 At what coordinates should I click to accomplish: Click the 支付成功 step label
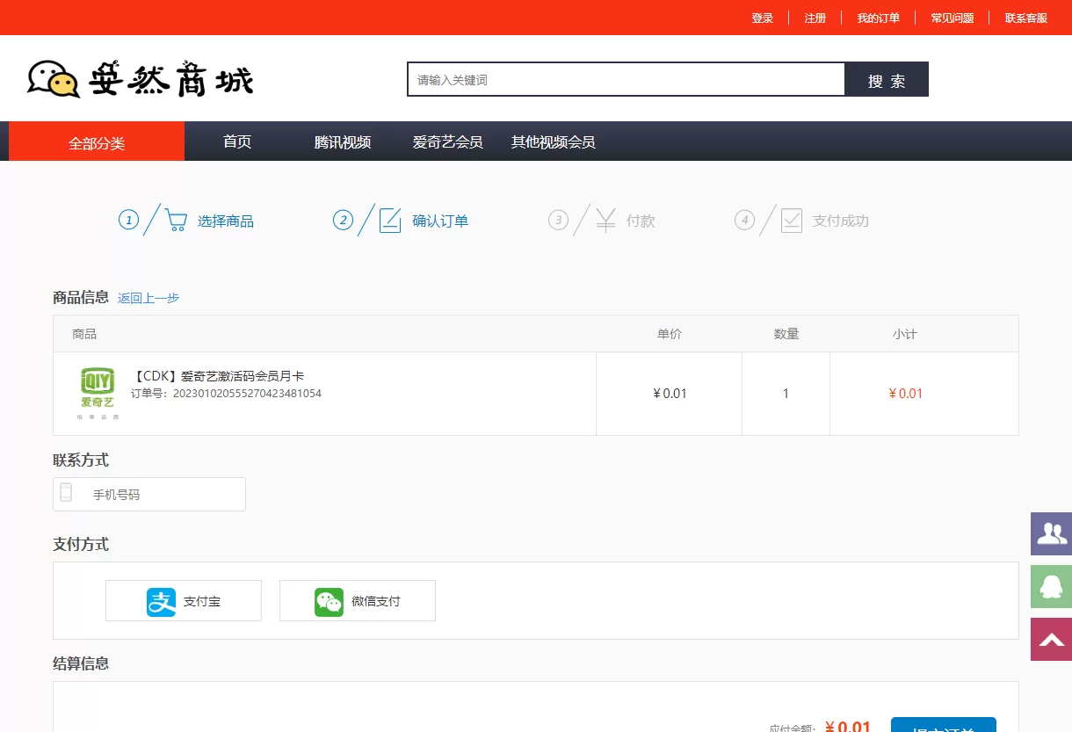[841, 221]
